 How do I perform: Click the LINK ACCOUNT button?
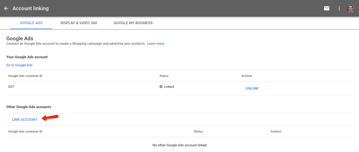pos(25,120)
